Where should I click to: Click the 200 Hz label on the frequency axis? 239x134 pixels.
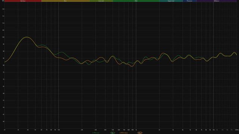pos(82,130)
